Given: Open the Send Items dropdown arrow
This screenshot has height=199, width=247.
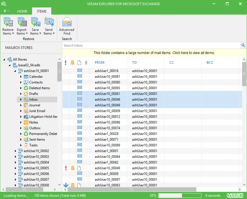Looking at the screenshot, I should coord(54,33).
